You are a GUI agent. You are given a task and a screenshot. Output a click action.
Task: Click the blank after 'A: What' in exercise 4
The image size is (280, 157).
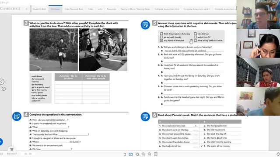click(53, 127)
